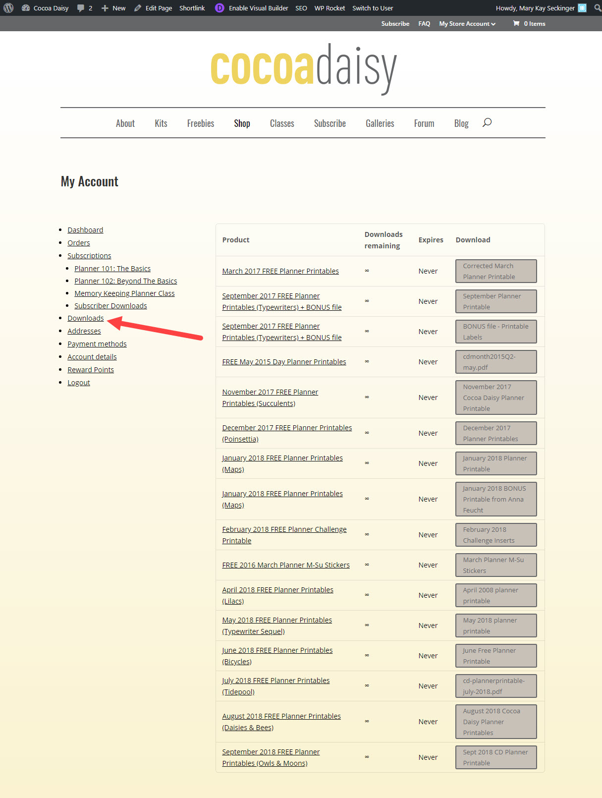The image size is (602, 798).
Task: Download BONUS file - Printable Labels
Action: pos(496,332)
